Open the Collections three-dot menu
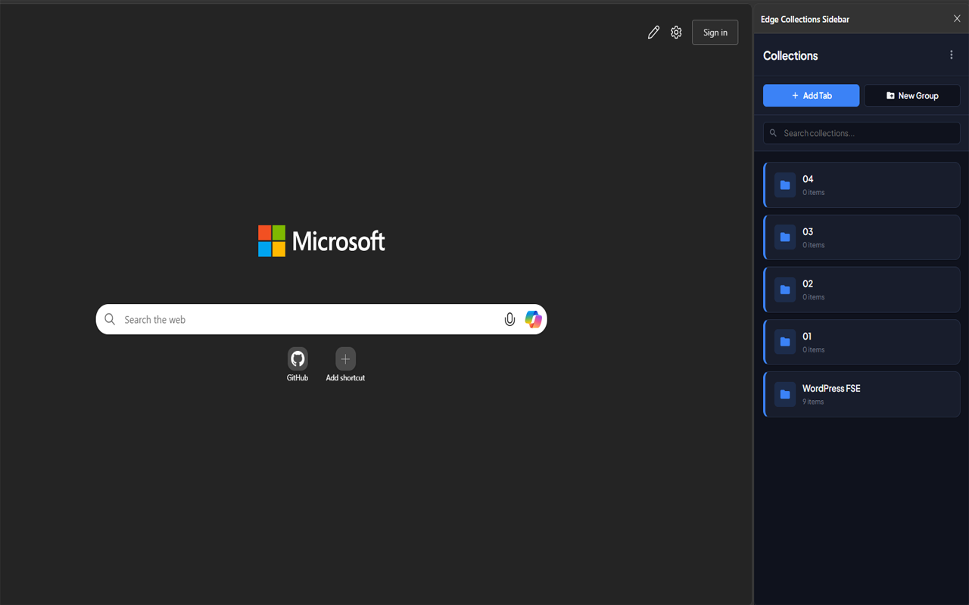 pyautogui.click(x=952, y=54)
